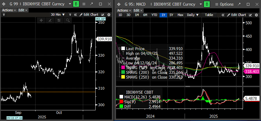261x121 pixels.
Task: Select the YTD range tab
Action: 154,15
